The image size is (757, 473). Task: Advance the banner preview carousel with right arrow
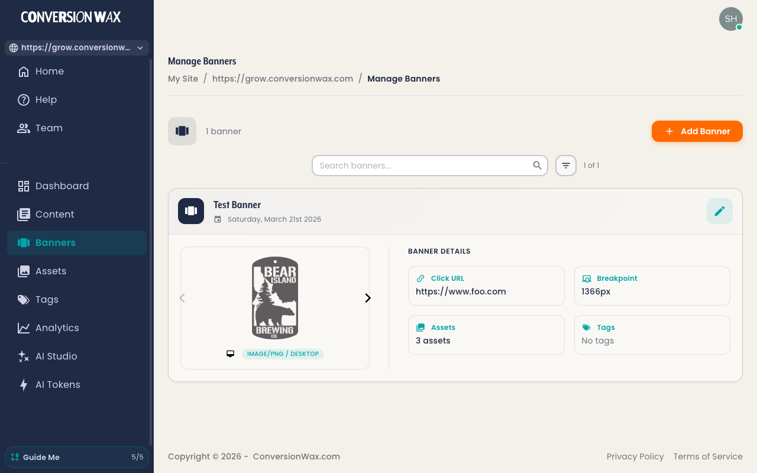pos(367,298)
